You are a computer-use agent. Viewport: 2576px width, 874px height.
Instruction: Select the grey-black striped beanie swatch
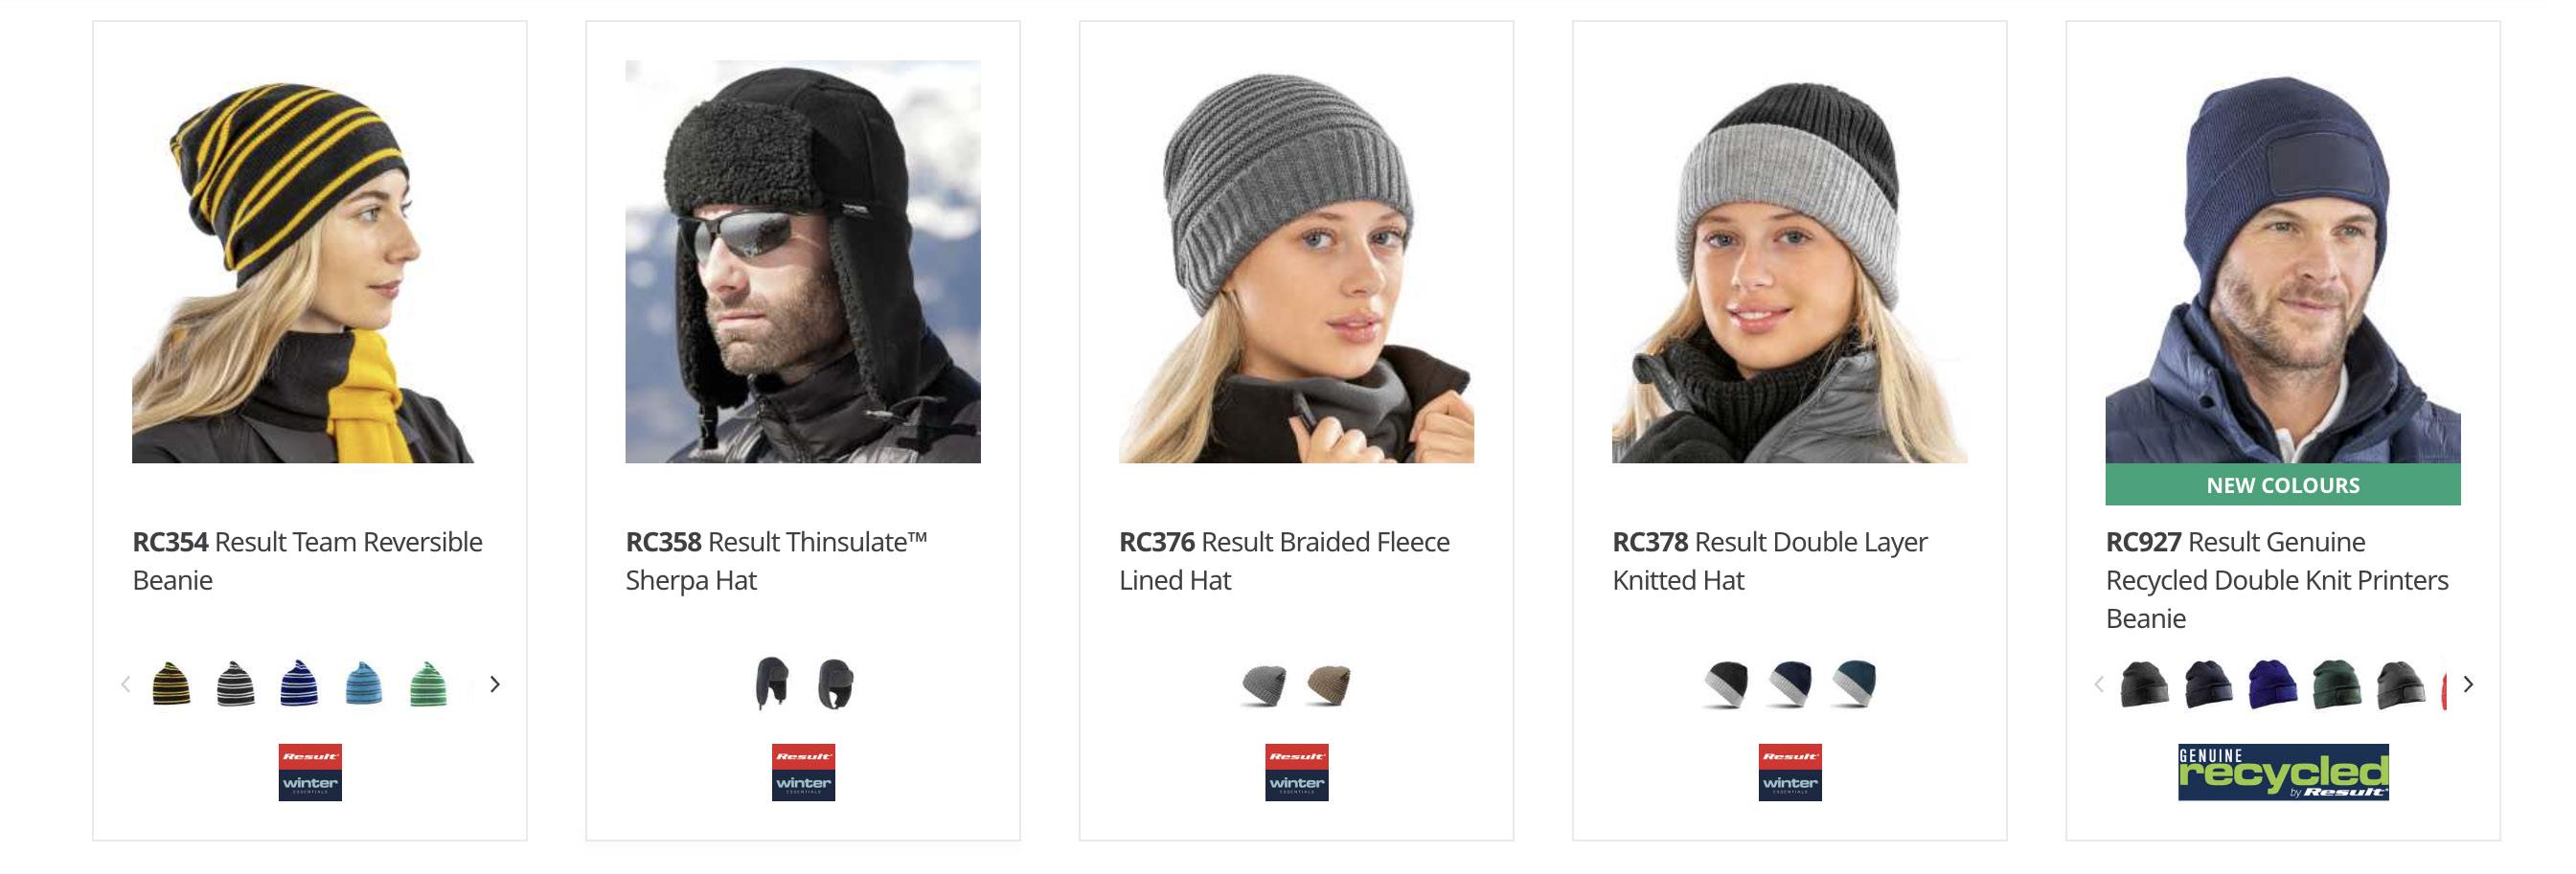pos(235,684)
